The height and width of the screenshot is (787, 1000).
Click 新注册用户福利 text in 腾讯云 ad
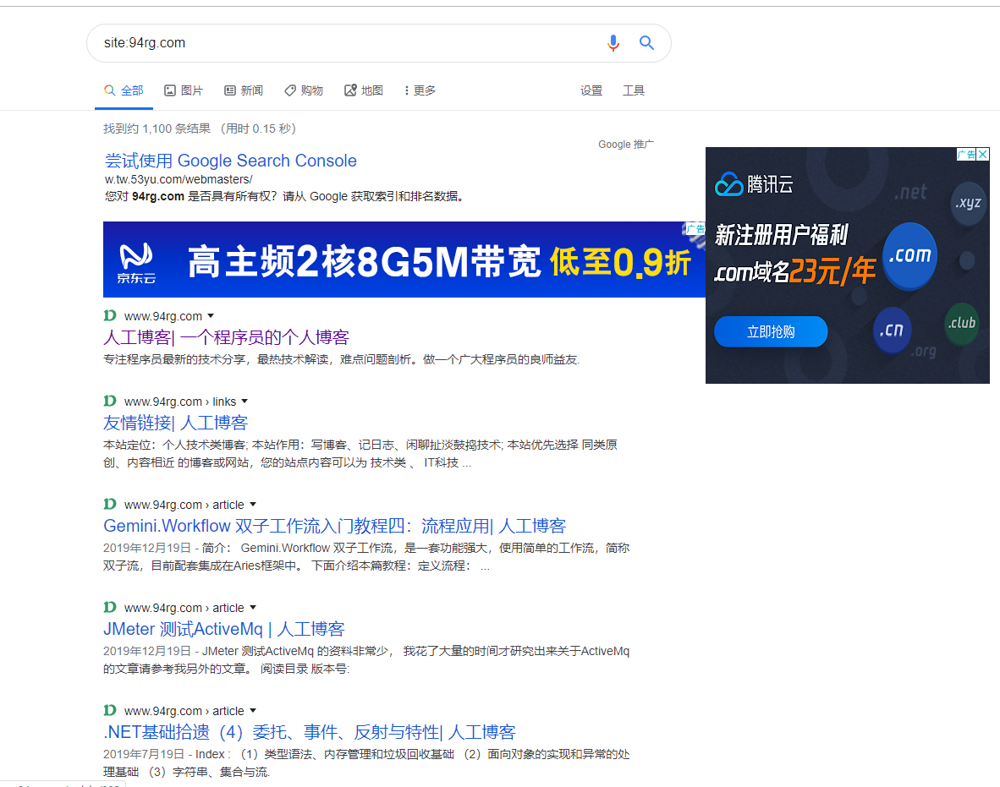tap(781, 235)
